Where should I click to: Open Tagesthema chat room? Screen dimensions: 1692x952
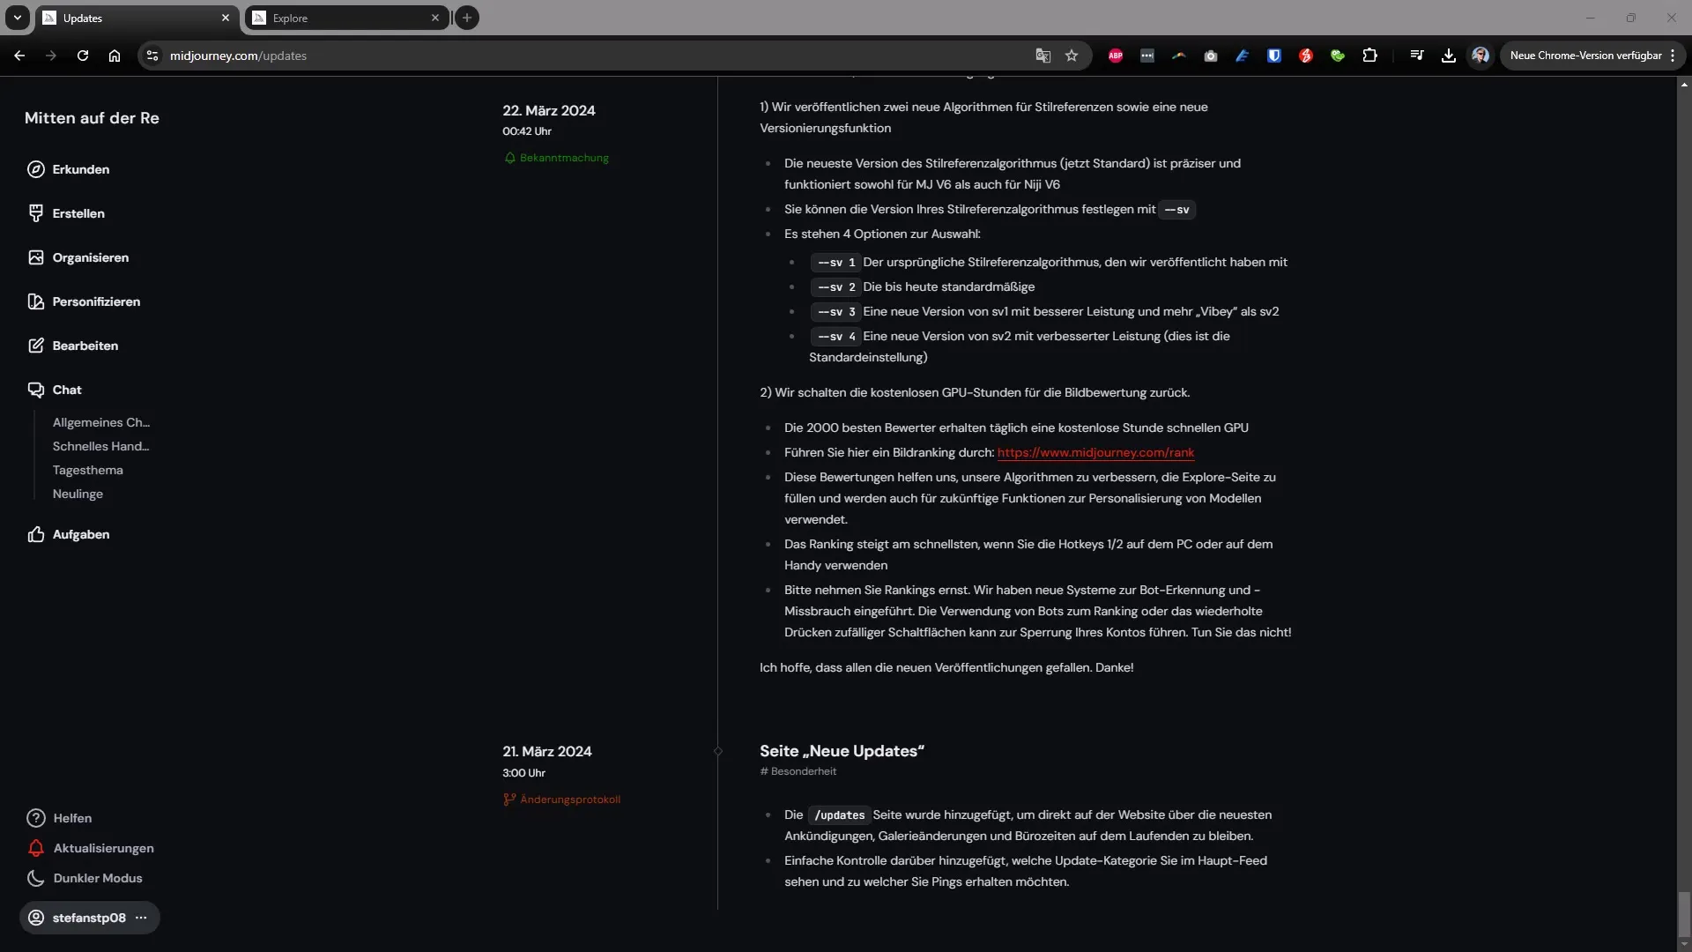point(87,470)
